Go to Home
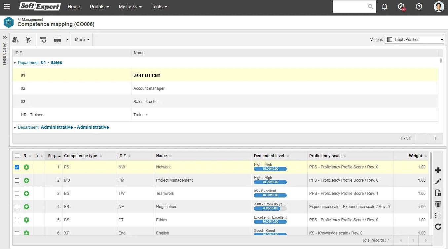This screenshot has width=448, height=249. point(74,7)
